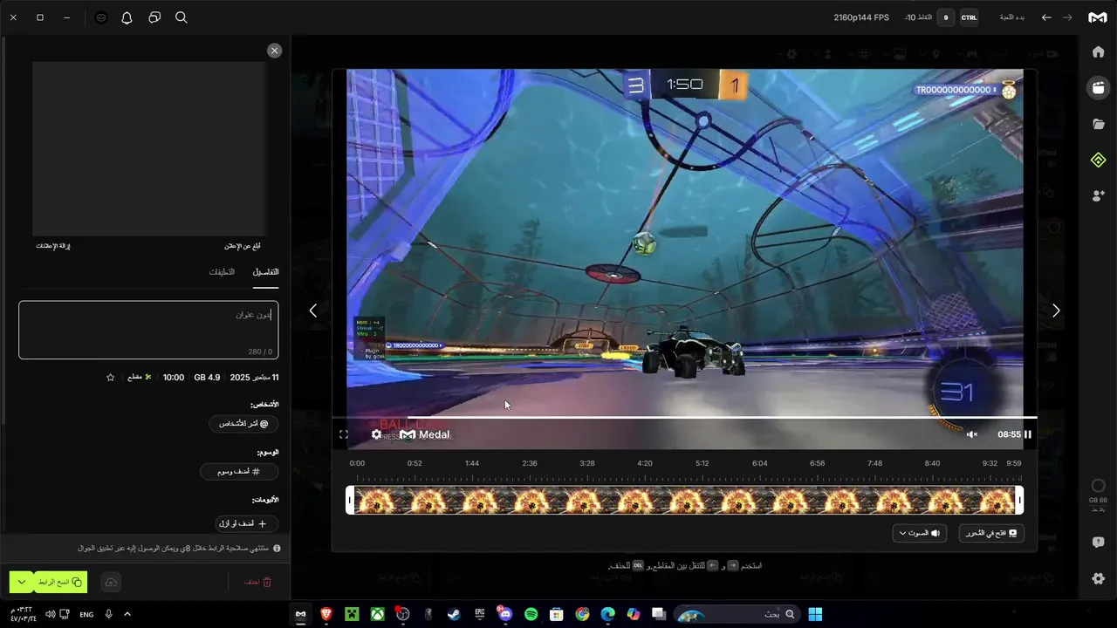Switch to the comments tab

(222, 272)
